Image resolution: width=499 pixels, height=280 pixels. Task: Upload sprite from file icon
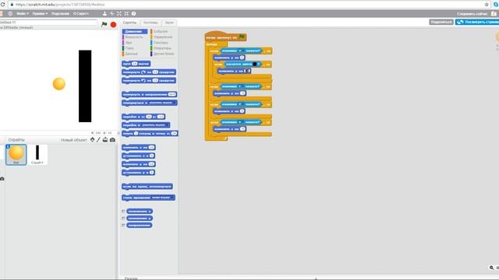(x=105, y=140)
